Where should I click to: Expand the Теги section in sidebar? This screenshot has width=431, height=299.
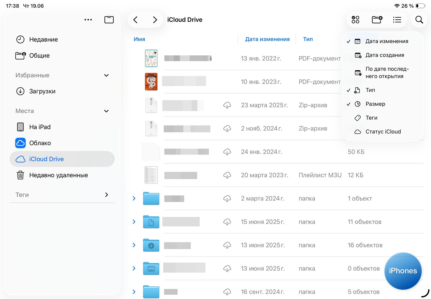point(106,195)
